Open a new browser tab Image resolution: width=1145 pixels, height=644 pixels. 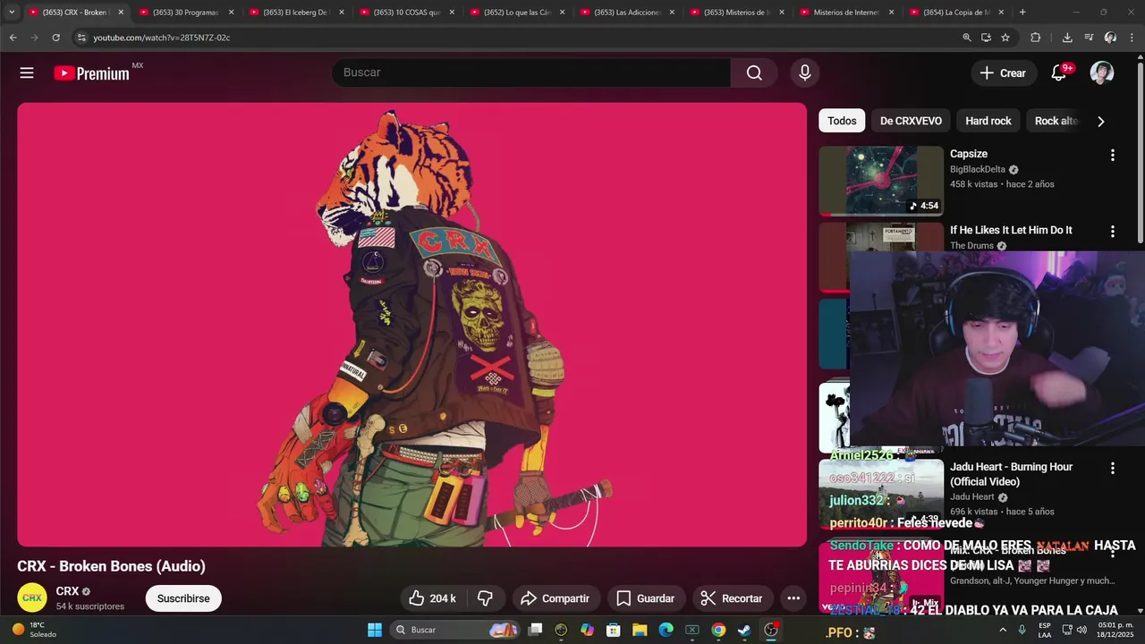click(1022, 13)
